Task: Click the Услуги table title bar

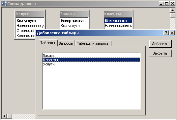Action: [x=30, y=14]
